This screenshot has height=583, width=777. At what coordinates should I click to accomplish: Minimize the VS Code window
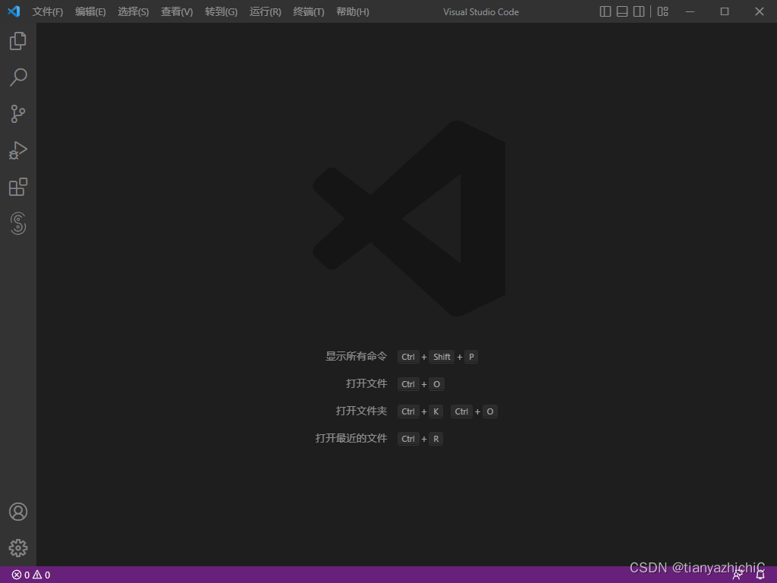(690, 11)
